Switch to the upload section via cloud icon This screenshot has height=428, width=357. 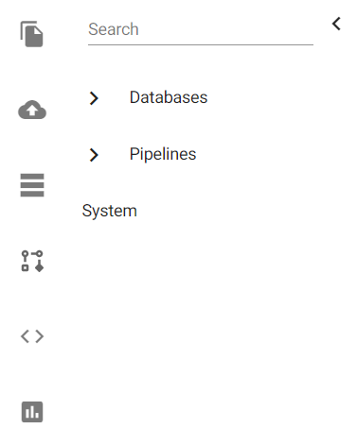(32, 110)
